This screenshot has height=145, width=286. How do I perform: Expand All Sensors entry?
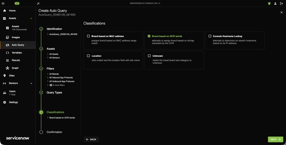[53, 58]
